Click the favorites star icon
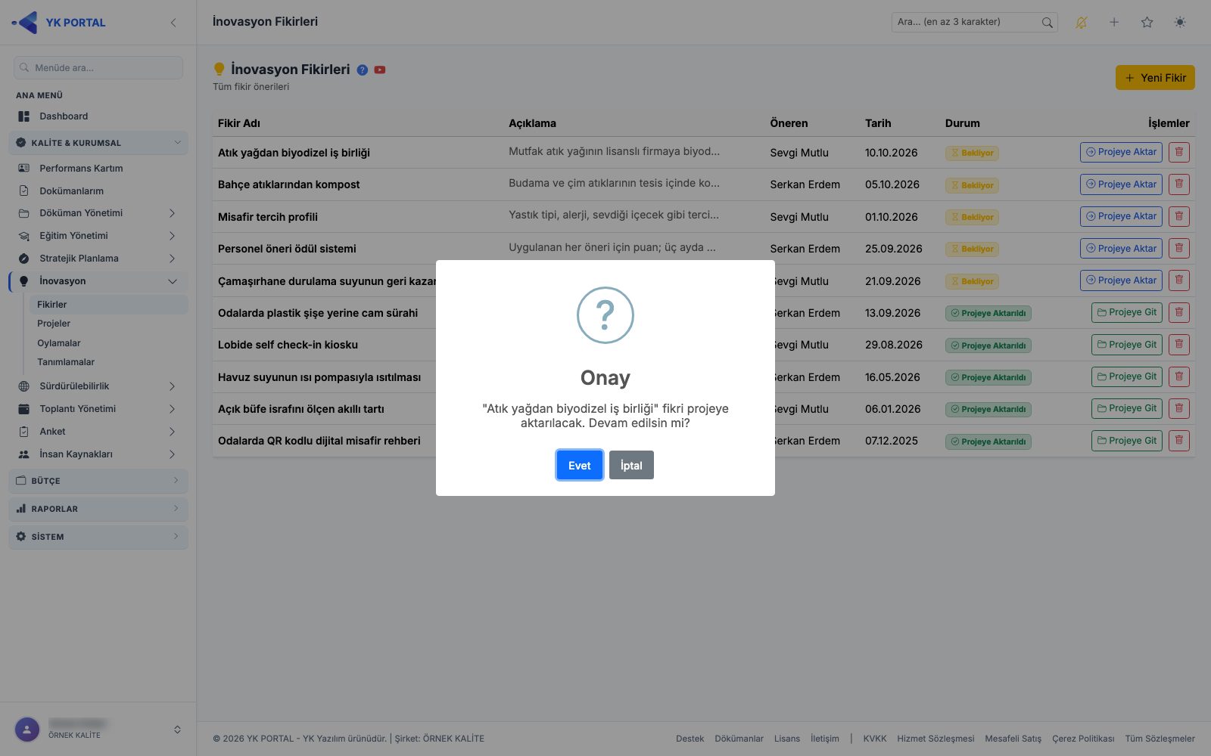 1147,23
